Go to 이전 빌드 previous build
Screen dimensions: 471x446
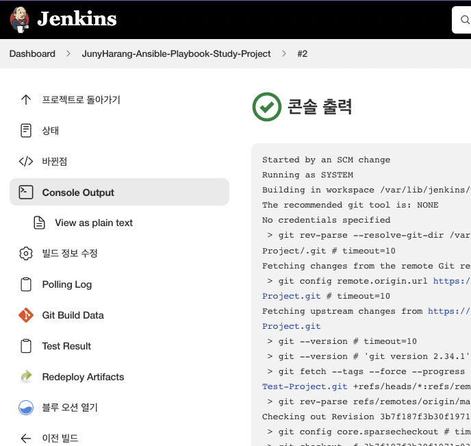pyautogui.click(x=60, y=438)
